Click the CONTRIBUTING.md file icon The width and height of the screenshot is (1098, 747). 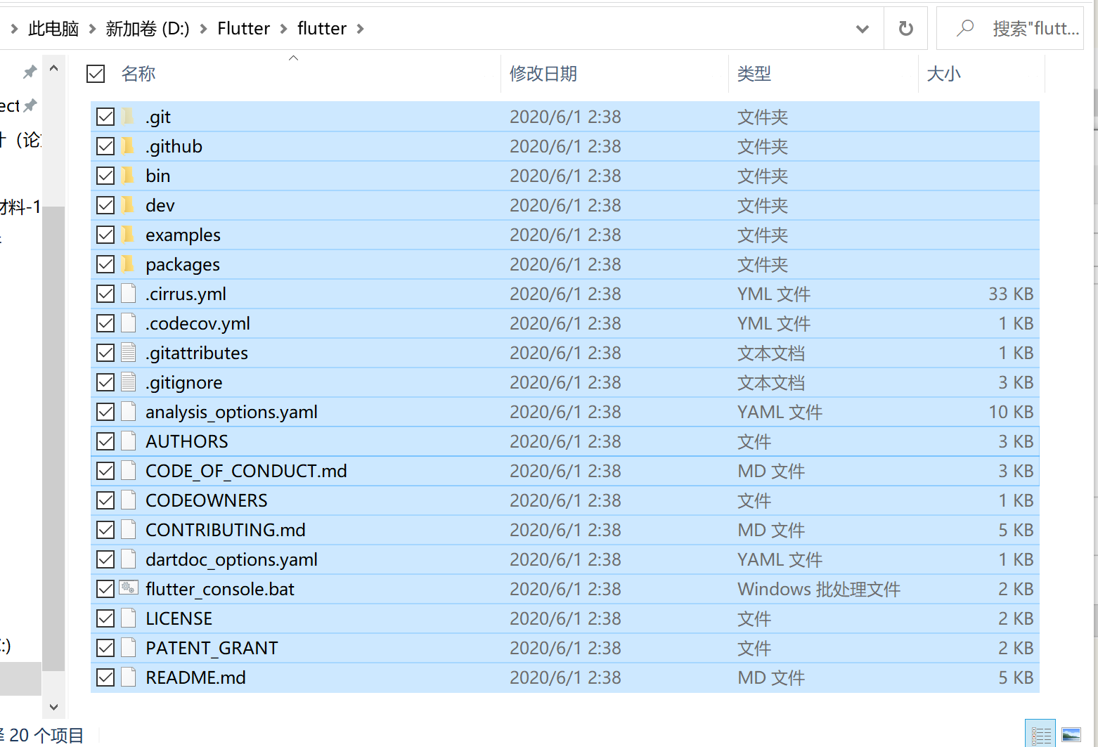tap(128, 530)
